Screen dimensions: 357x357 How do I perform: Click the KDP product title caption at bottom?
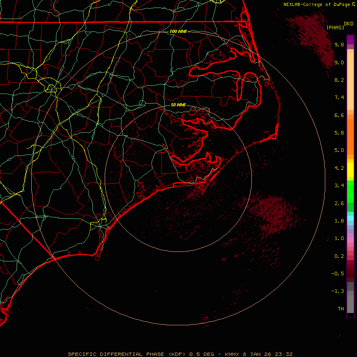pos(180,354)
